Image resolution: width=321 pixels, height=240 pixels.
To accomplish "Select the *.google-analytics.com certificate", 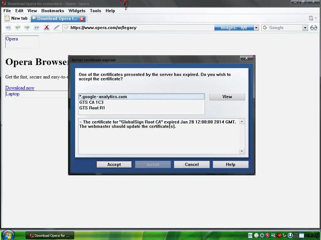I will pyautogui.click(x=141, y=97).
